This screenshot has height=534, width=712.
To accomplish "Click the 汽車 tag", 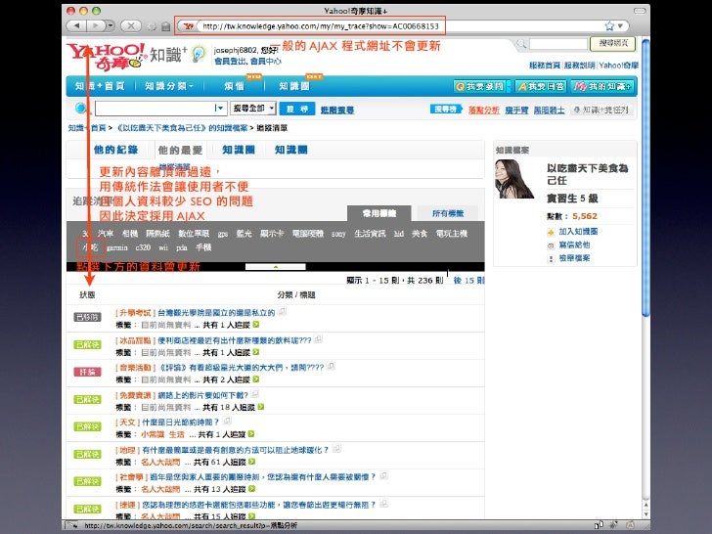I will click(106, 234).
